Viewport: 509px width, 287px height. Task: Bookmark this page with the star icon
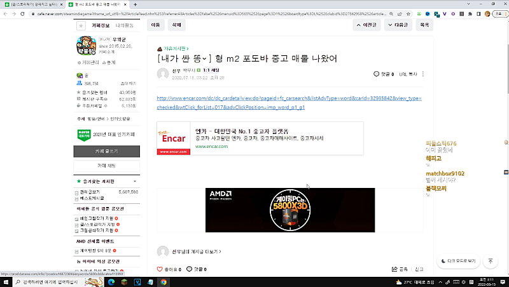(x=408, y=14)
